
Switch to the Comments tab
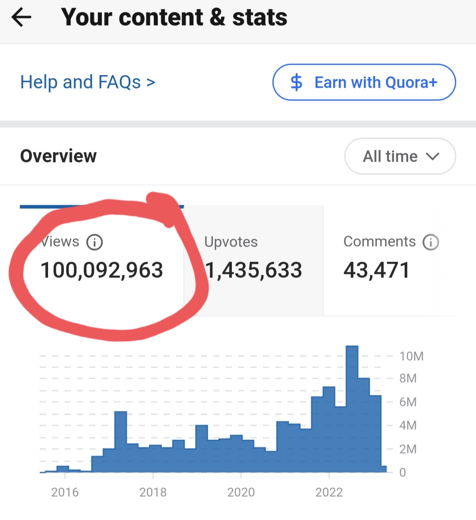[x=389, y=260]
